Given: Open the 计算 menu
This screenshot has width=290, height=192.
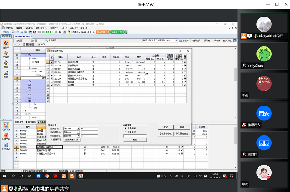Looking at the screenshot, I should (29, 28).
